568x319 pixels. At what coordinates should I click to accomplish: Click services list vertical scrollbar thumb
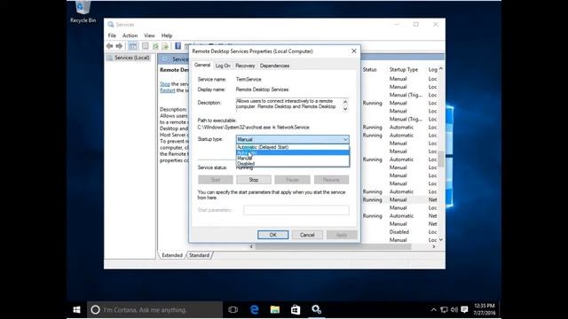tap(441, 159)
